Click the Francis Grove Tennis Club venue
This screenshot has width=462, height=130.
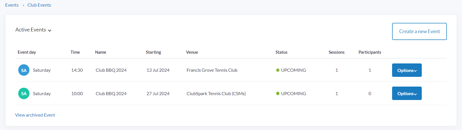point(212,70)
